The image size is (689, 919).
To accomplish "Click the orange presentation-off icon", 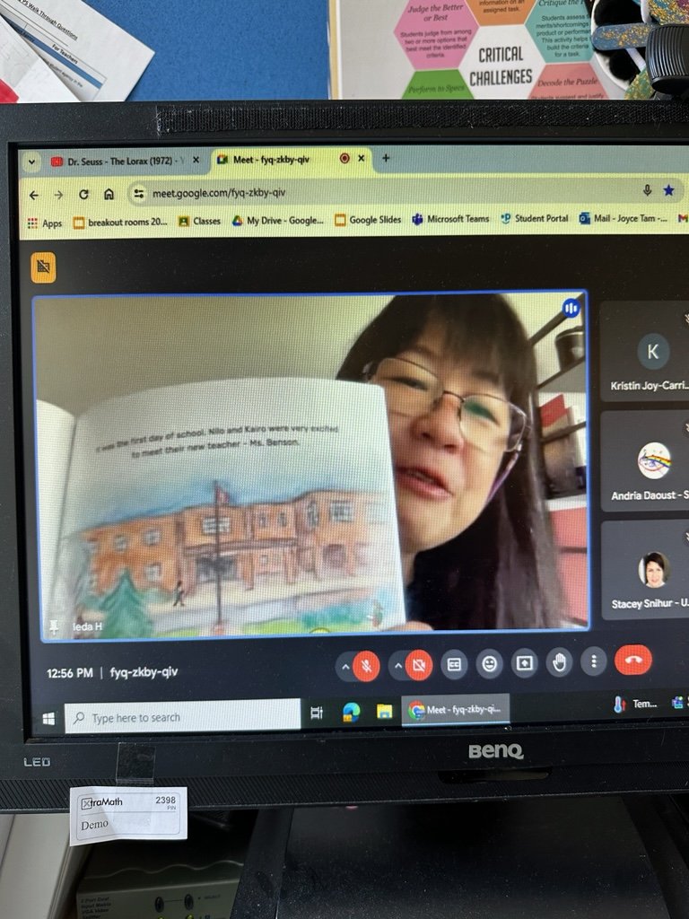I will pos(43,267).
